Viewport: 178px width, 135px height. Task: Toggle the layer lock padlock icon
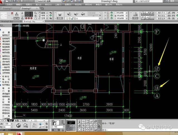tap(72, 19)
